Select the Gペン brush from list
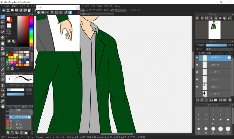Screen dimensions: 234x139 click(x=18, y=121)
